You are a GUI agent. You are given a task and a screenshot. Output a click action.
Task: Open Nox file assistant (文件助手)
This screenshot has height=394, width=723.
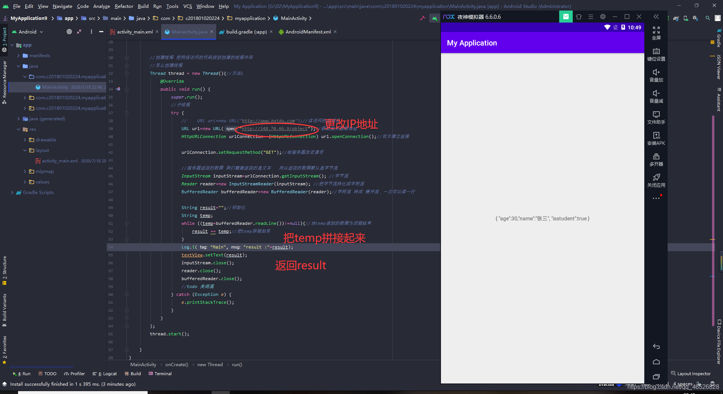click(x=656, y=117)
